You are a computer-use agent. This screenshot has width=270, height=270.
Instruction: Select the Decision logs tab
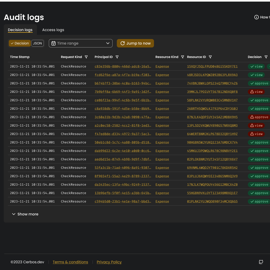(20, 30)
